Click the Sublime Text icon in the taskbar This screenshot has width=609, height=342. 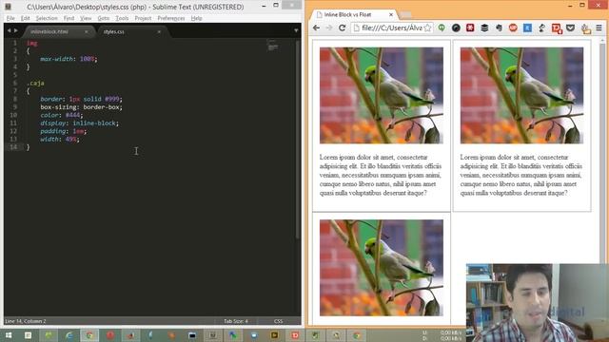coord(212,335)
